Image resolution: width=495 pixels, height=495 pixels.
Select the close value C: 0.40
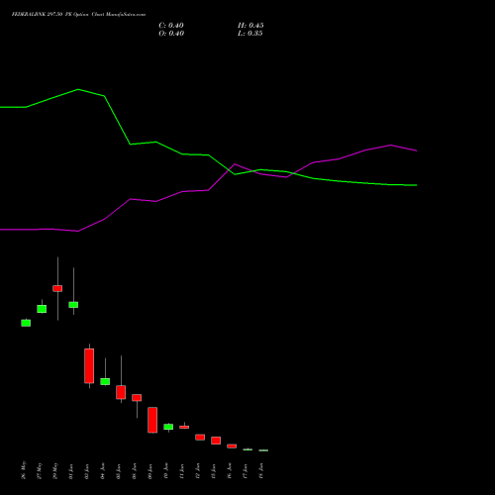tap(171, 26)
